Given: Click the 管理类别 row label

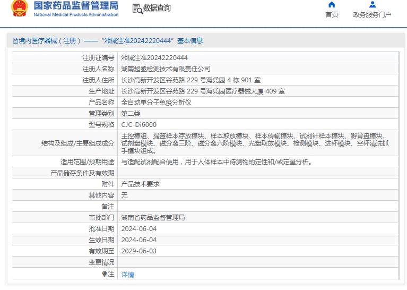Looking at the screenshot, I should click(101, 114).
